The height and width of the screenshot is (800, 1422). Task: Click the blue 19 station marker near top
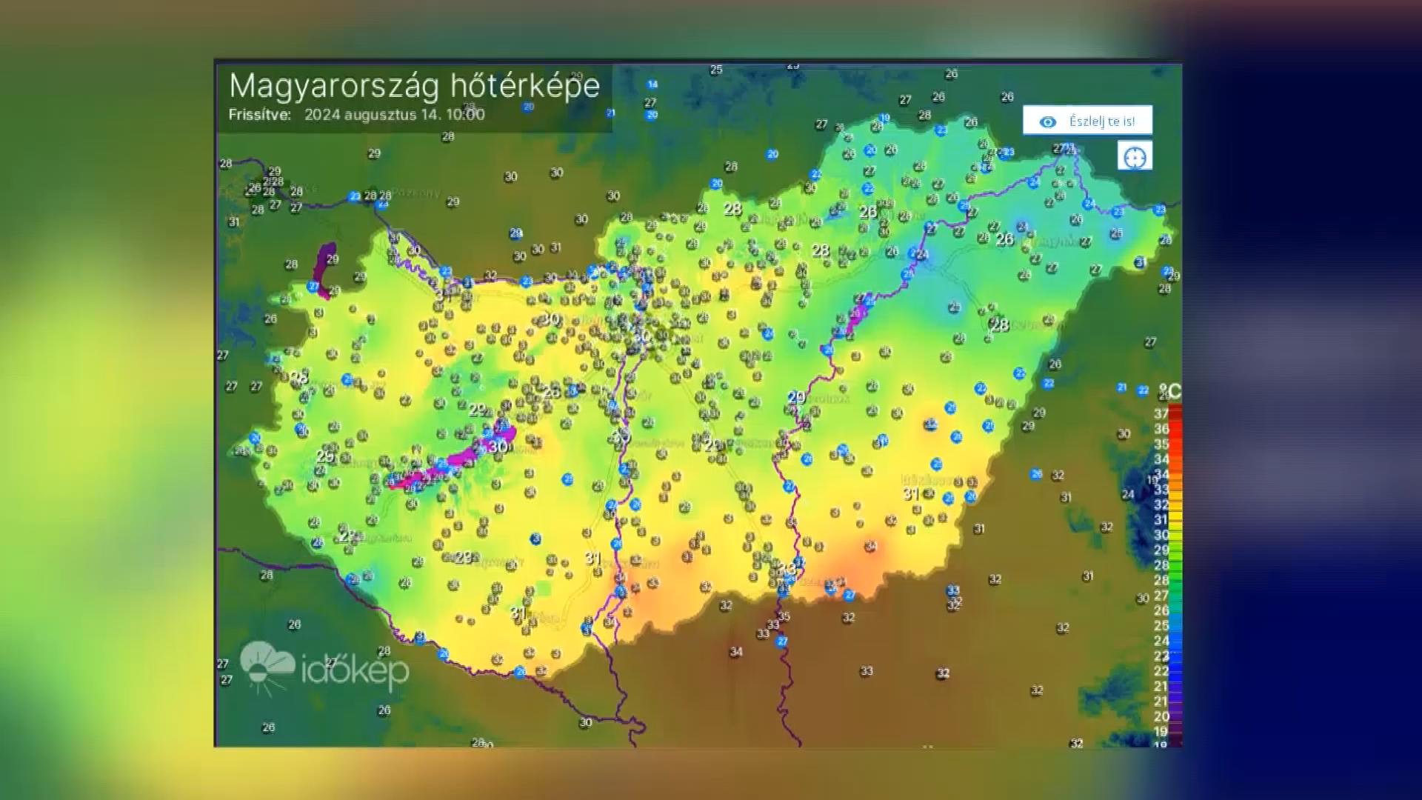point(884,118)
